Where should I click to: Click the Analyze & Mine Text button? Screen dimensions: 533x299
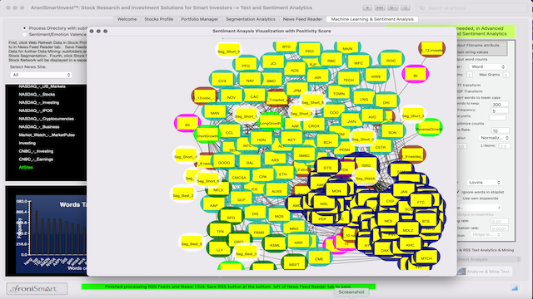click(x=485, y=272)
